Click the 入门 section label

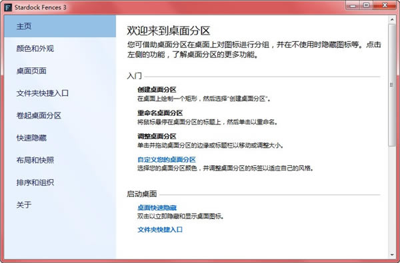click(x=134, y=76)
